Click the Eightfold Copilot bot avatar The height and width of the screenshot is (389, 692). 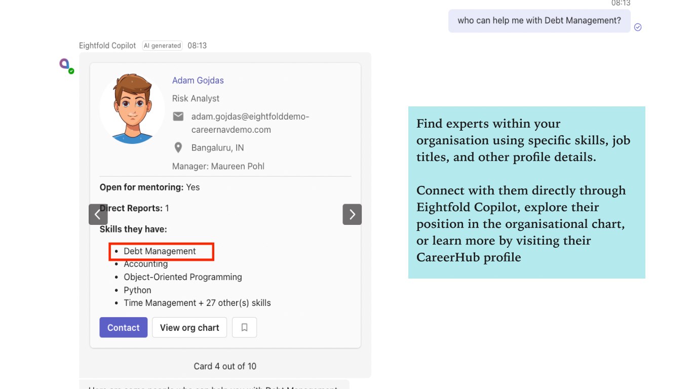64,64
